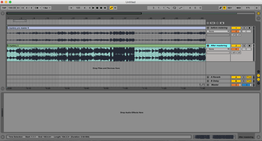The image size is (262, 141).
Task: Open the 1 Bar quantization dropdown
Action: tap(47, 8)
